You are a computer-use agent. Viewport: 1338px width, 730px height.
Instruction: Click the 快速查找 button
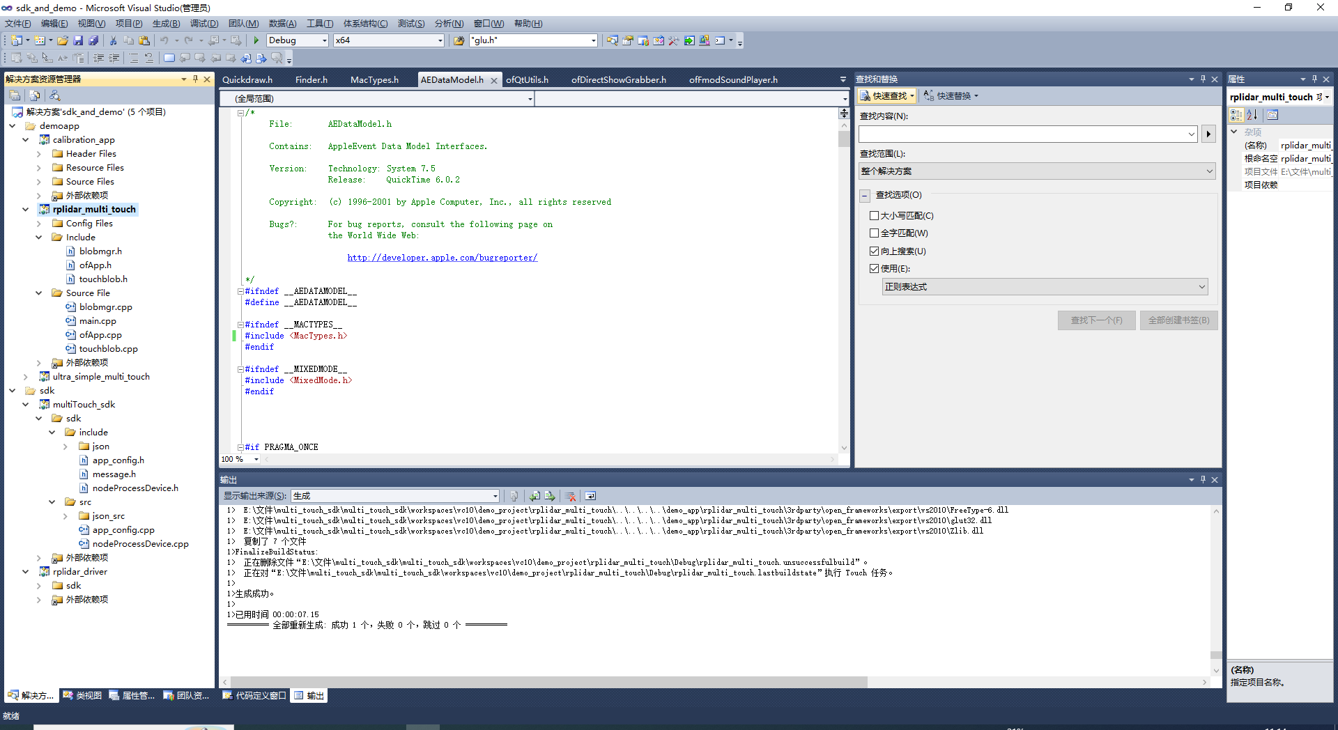point(886,96)
